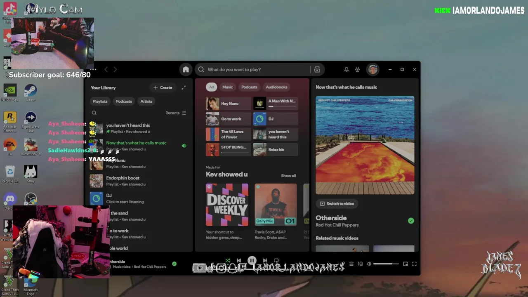Open 'Now that's what he calls music' playlist
Image resolution: width=528 pixels, height=297 pixels.
pos(138,146)
